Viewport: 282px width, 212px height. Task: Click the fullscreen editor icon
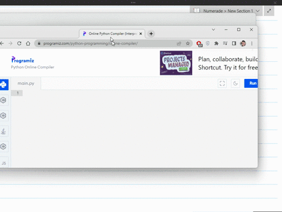click(222, 84)
